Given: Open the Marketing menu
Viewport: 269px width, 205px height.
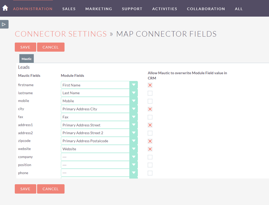Looking at the screenshot, I should coord(99,9).
